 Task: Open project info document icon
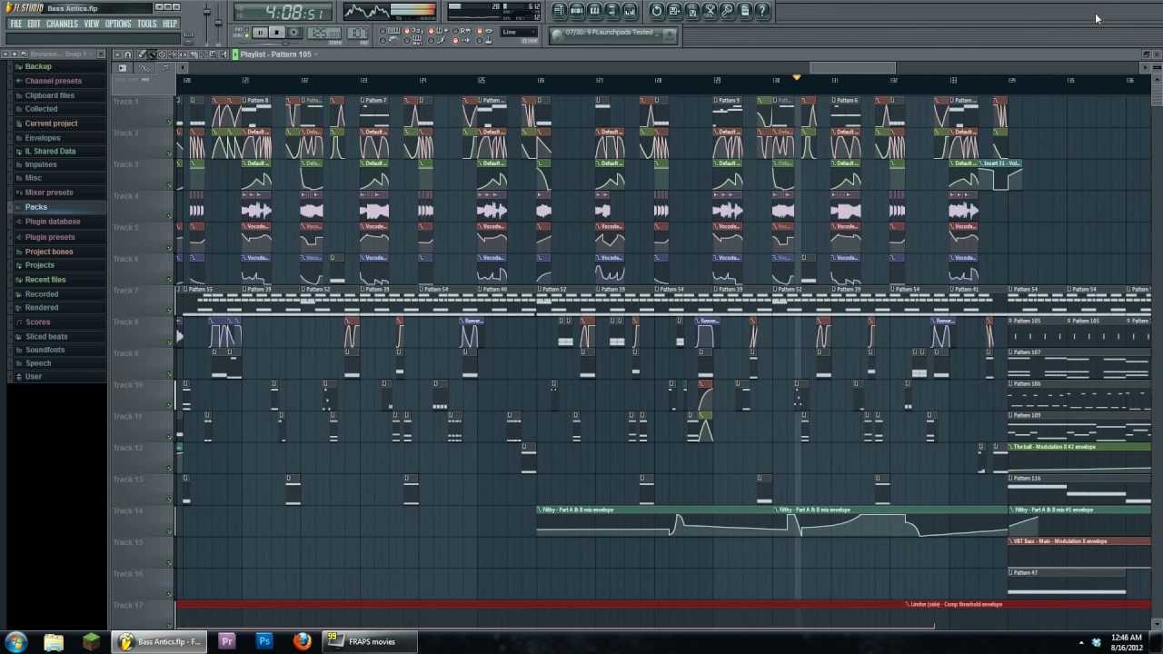click(x=745, y=11)
